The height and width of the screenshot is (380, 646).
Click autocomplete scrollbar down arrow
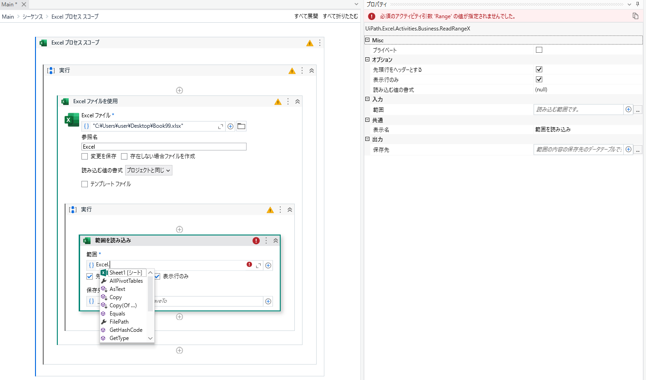point(151,338)
